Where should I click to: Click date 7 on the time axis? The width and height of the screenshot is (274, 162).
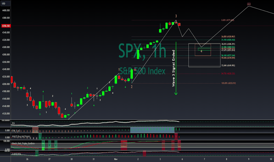[x=204, y=159]
